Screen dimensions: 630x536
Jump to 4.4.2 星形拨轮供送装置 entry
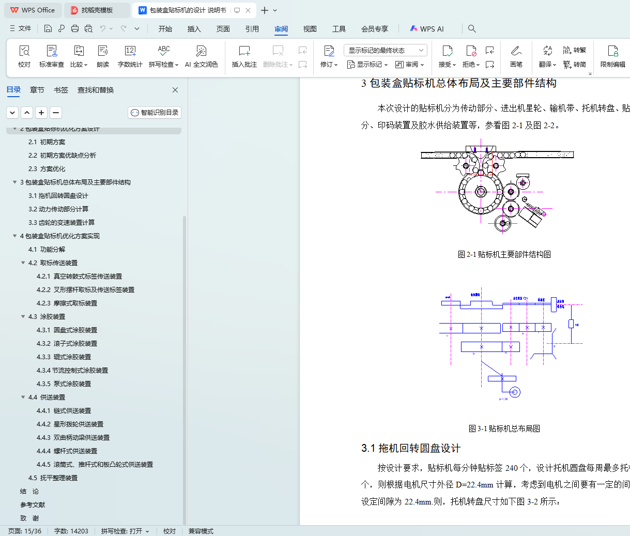tap(70, 424)
